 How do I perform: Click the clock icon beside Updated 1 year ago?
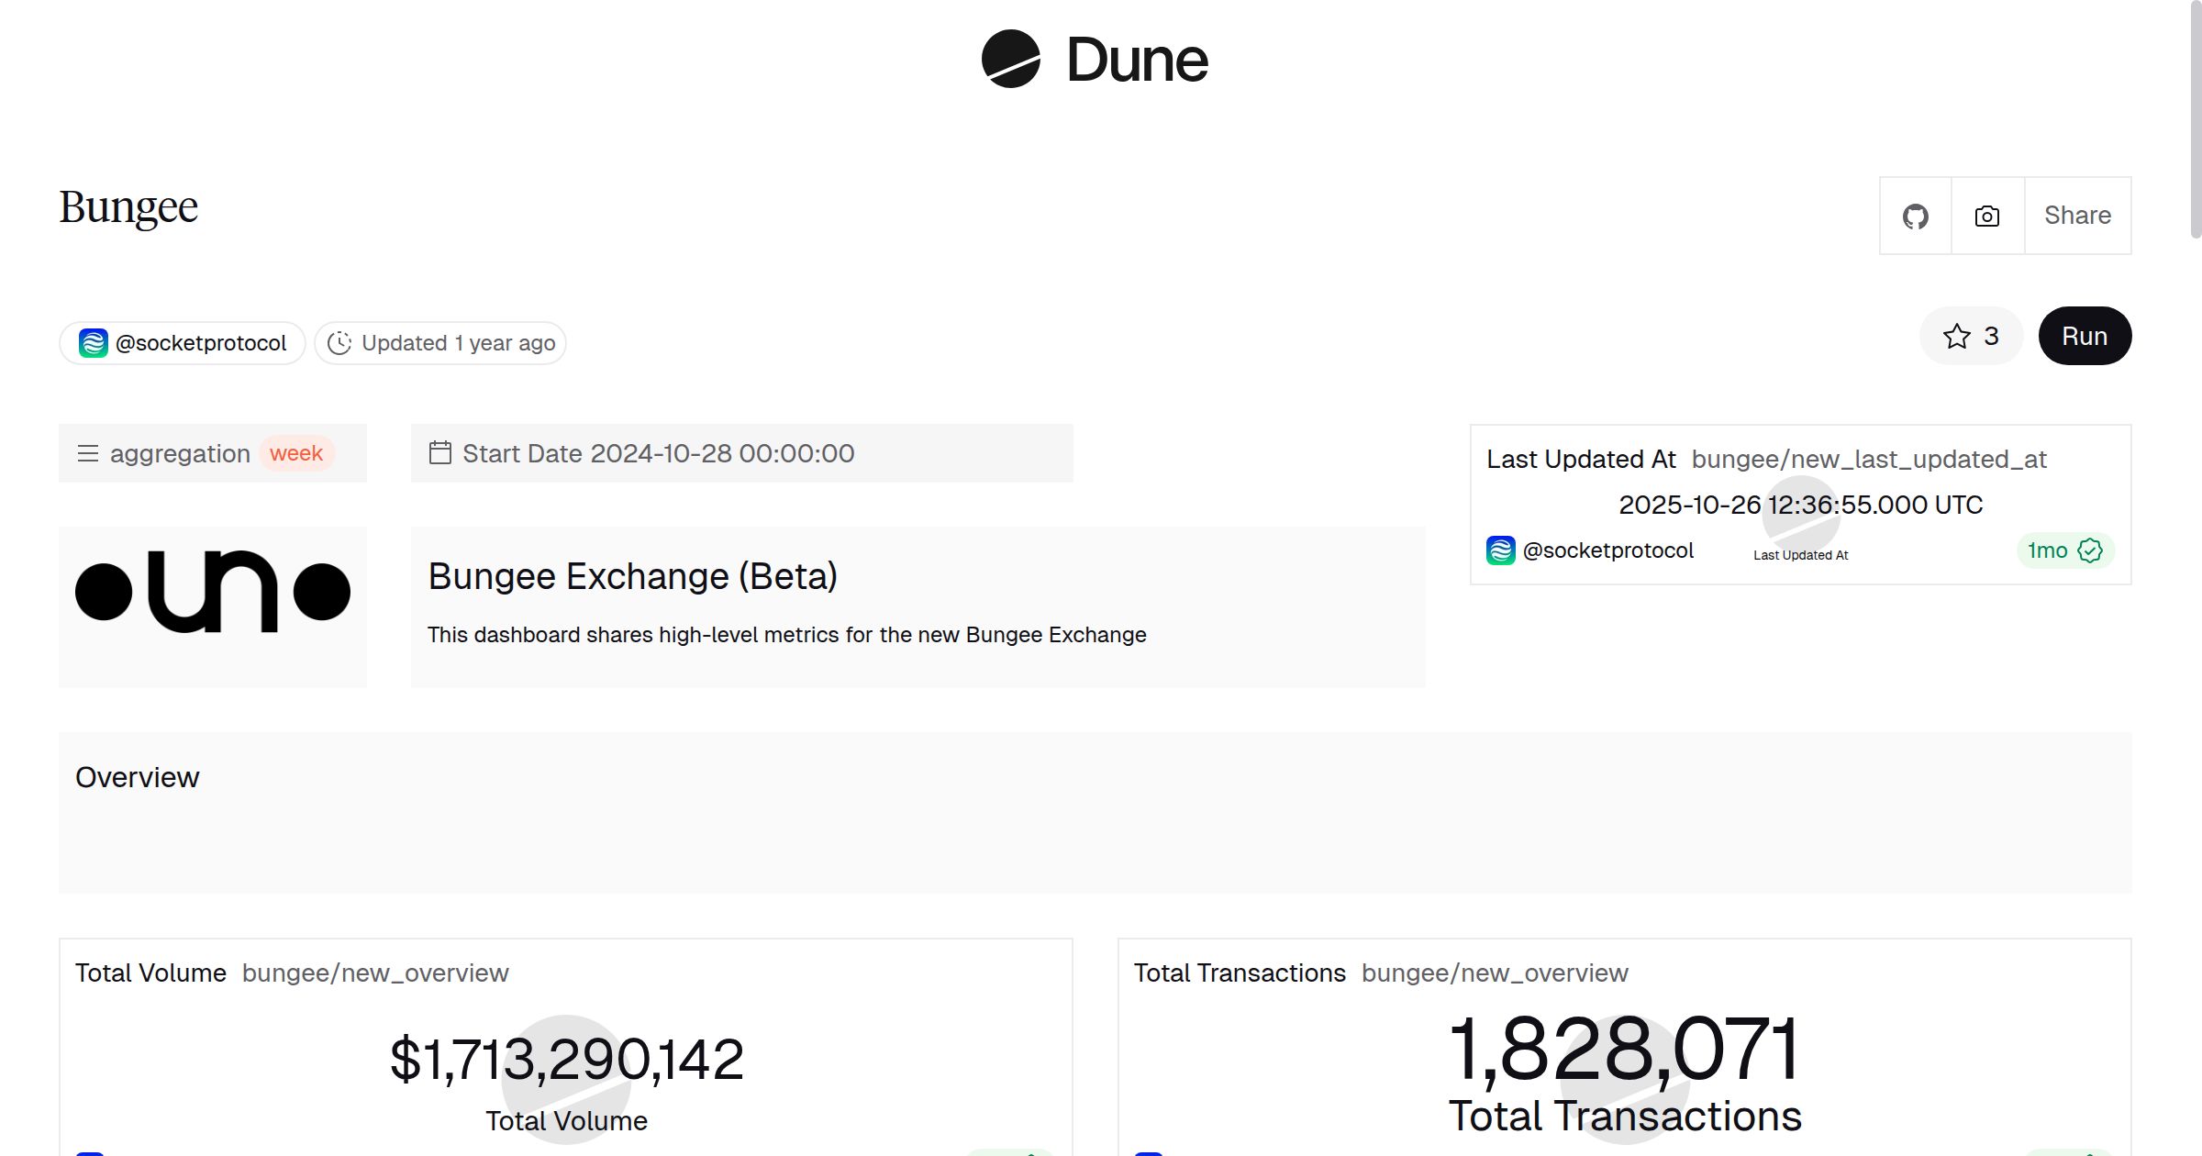[339, 343]
